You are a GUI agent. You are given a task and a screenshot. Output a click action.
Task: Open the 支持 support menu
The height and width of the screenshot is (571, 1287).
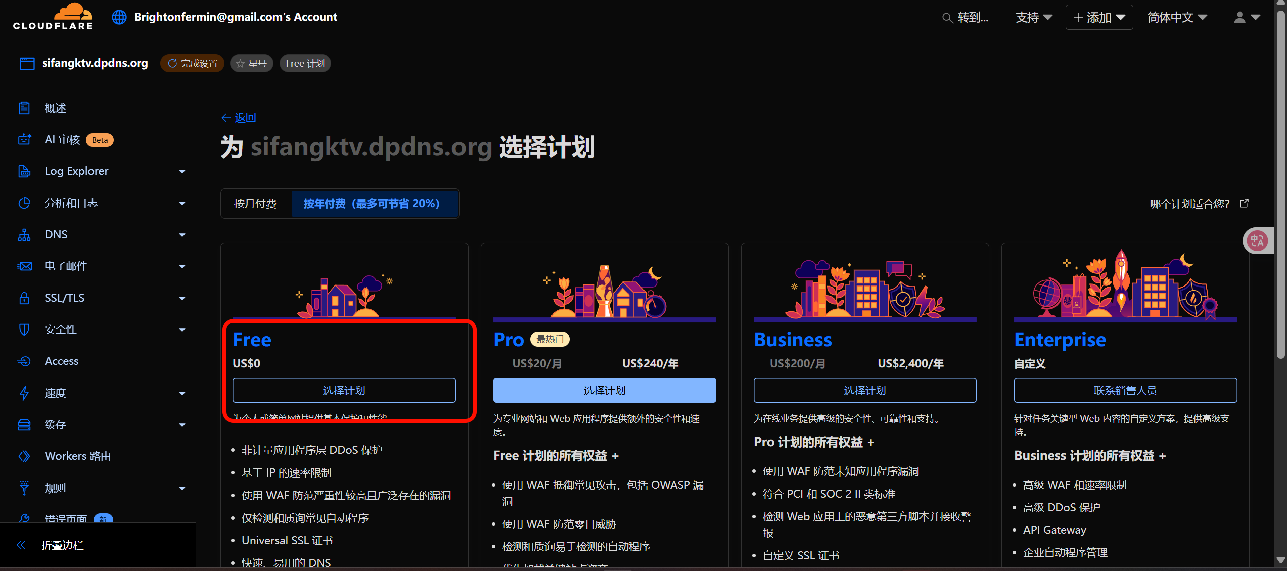[1034, 18]
